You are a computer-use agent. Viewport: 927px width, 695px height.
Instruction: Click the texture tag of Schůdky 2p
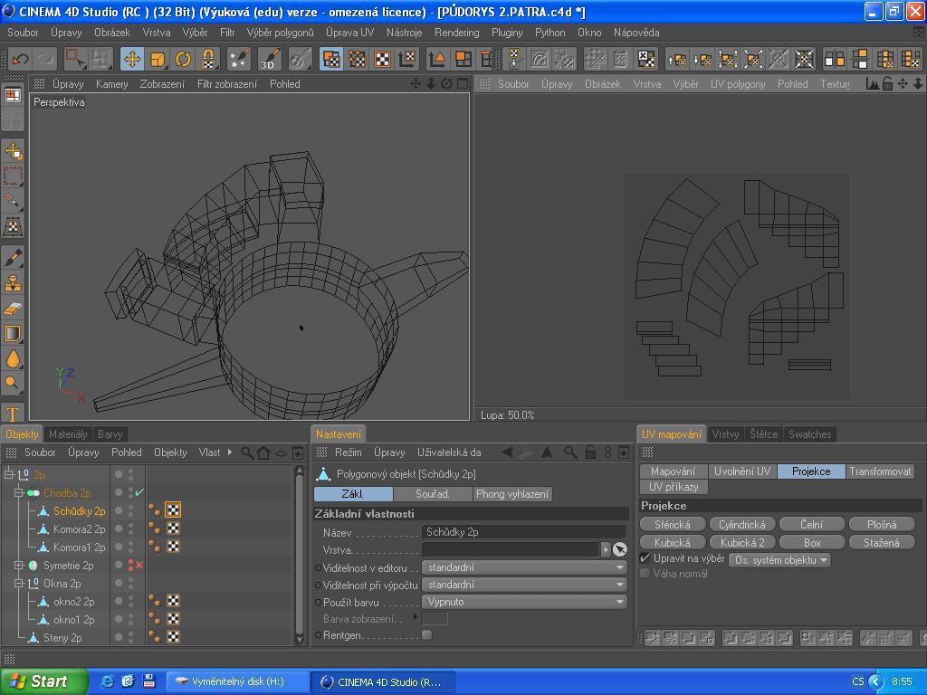[x=173, y=510]
